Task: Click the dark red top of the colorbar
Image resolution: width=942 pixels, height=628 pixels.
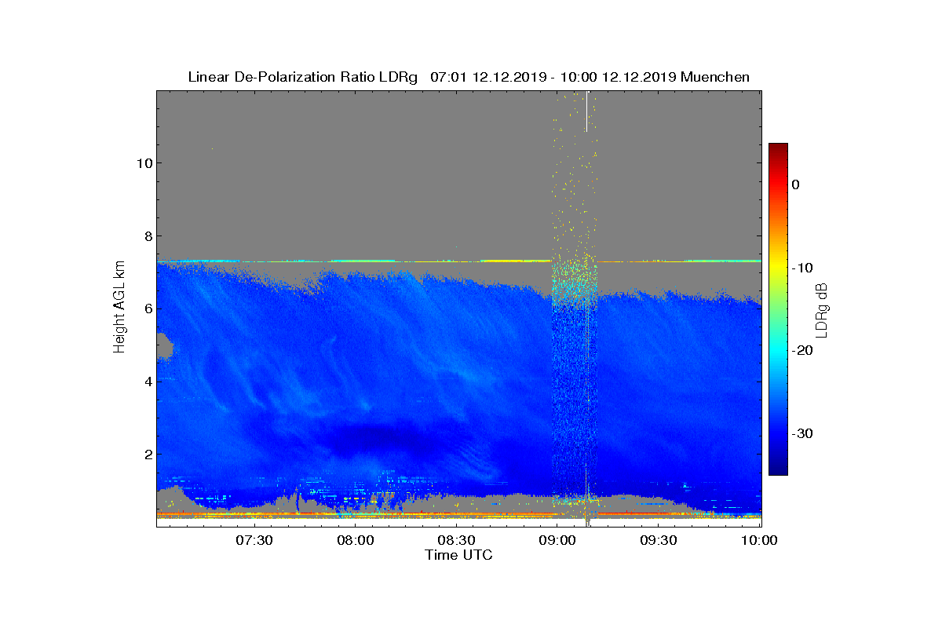Action: (778, 151)
